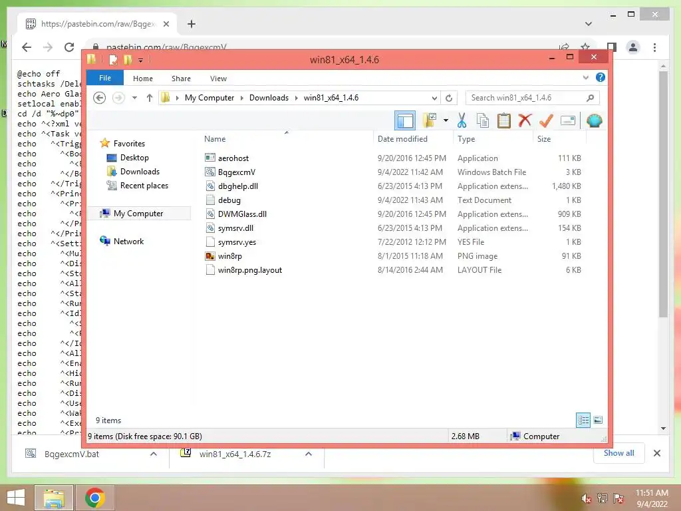This screenshot has height=511, width=681.
Task: Expand arrow after Downloads breadcrumb
Action: (x=296, y=98)
